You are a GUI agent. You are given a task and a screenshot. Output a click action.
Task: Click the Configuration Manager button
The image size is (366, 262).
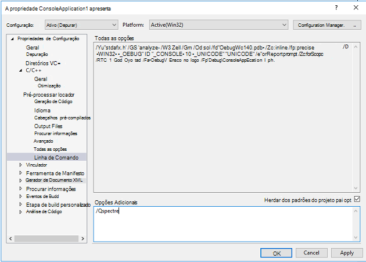coord(327,25)
